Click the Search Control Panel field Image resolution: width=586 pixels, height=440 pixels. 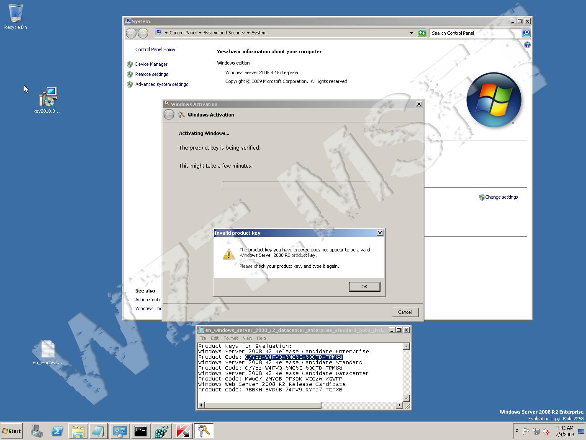pyautogui.click(x=475, y=33)
